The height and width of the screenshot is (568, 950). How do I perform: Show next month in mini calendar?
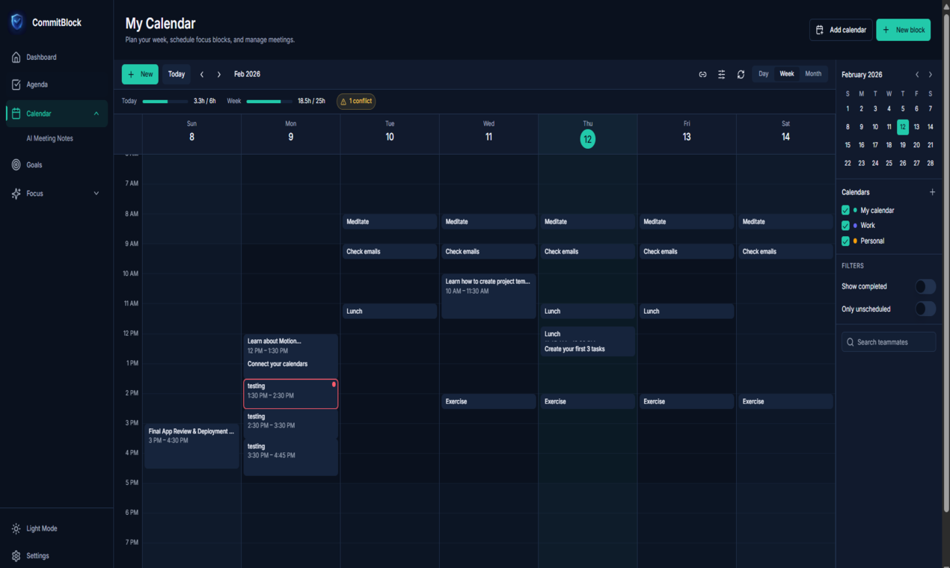931,75
